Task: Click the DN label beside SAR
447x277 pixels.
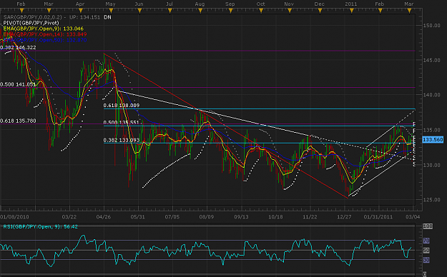Action: (x=107, y=17)
